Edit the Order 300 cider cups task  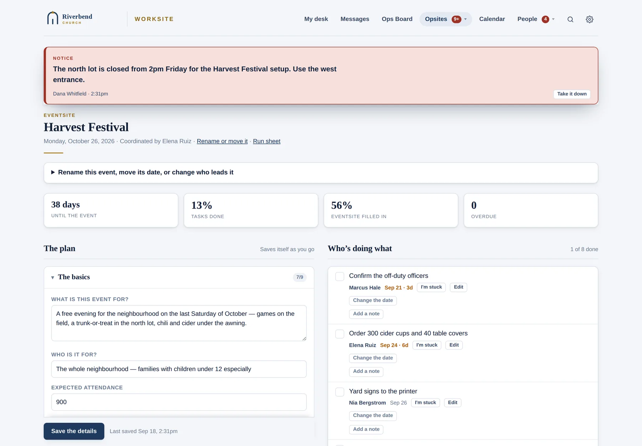tap(454, 345)
